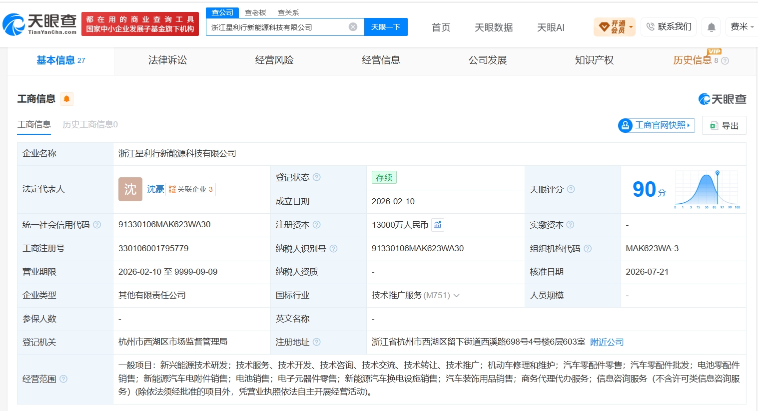The image size is (758, 411).
Task: Click the notification bell icon in header
Action: coord(711,27)
